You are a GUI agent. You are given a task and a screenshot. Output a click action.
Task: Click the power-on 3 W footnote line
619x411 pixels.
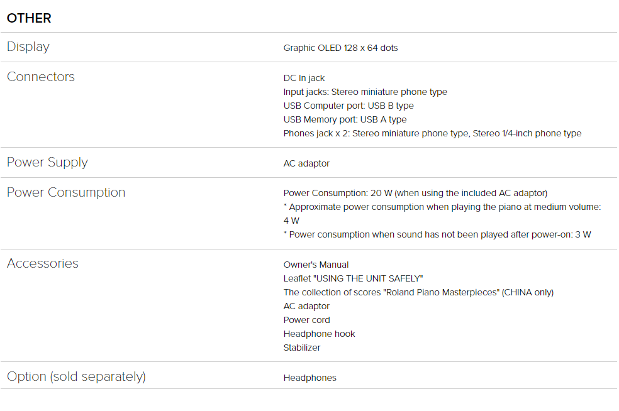tap(437, 234)
